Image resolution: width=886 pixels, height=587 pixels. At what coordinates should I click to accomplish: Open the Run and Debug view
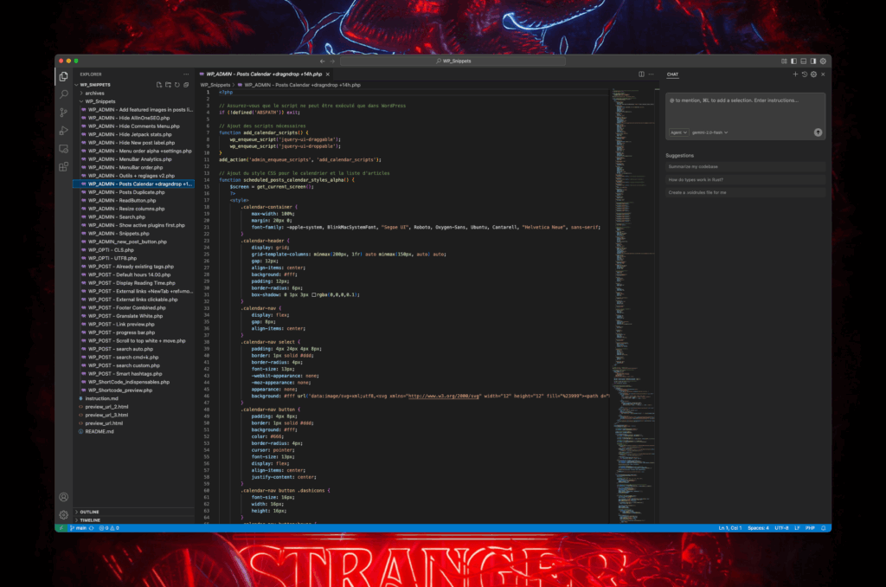[x=63, y=131]
